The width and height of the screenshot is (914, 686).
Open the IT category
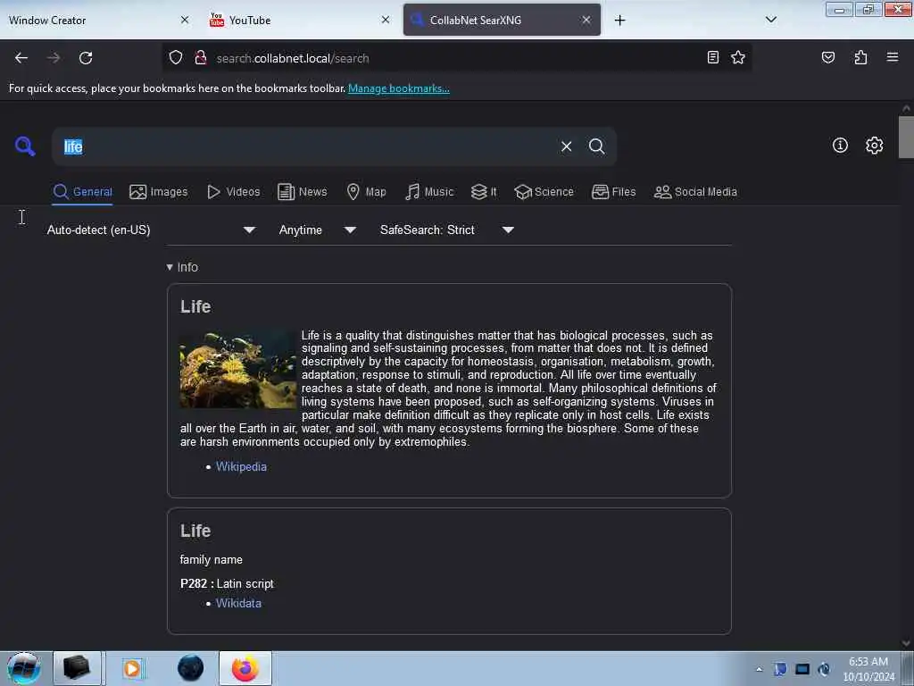point(484,192)
